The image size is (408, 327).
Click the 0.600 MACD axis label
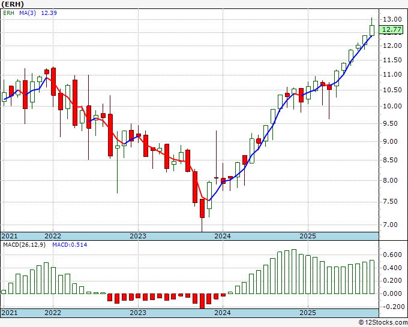392,255
